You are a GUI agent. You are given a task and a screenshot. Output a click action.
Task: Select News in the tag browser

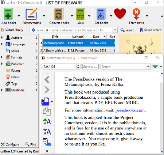coord(15,77)
